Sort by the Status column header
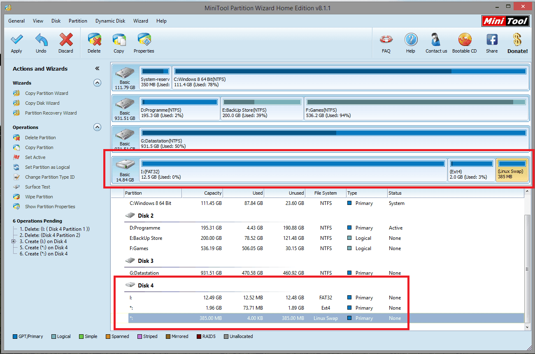 click(x=456, y=193)
